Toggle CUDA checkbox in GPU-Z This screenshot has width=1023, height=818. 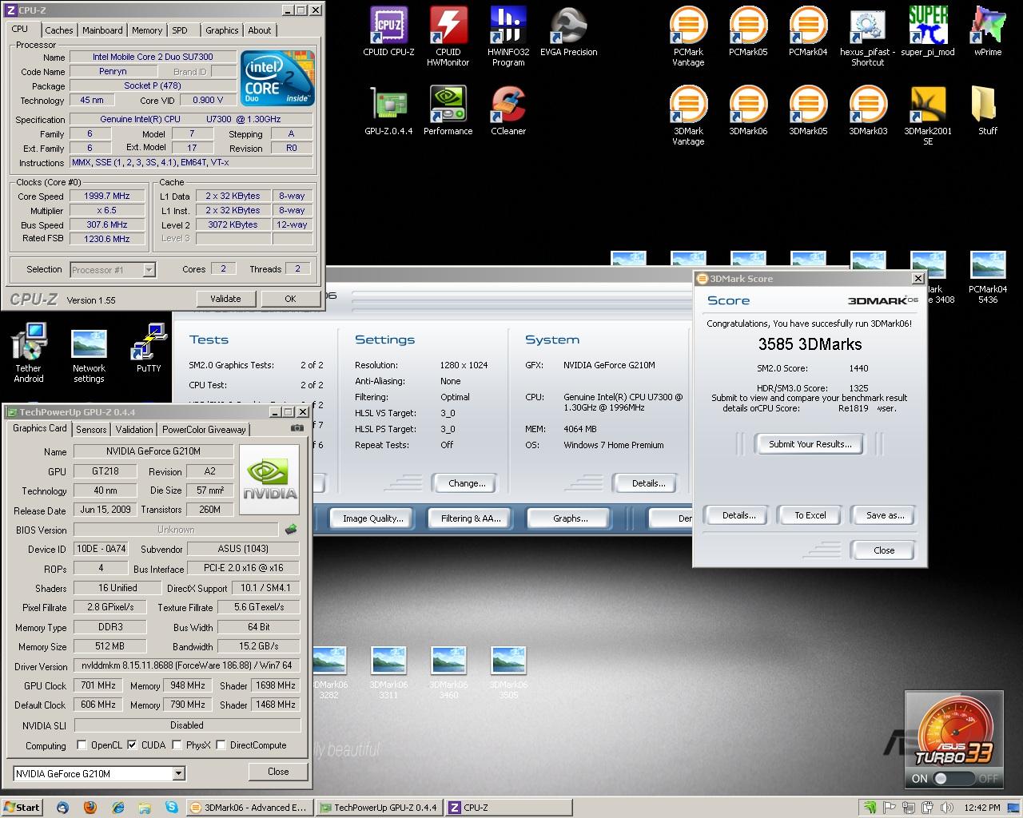[x=133, y=745]
